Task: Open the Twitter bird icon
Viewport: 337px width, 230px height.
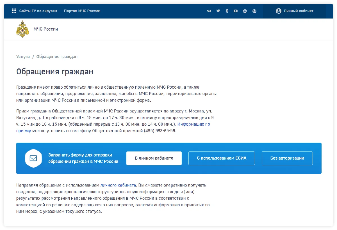Action: (x=218, y=11)
